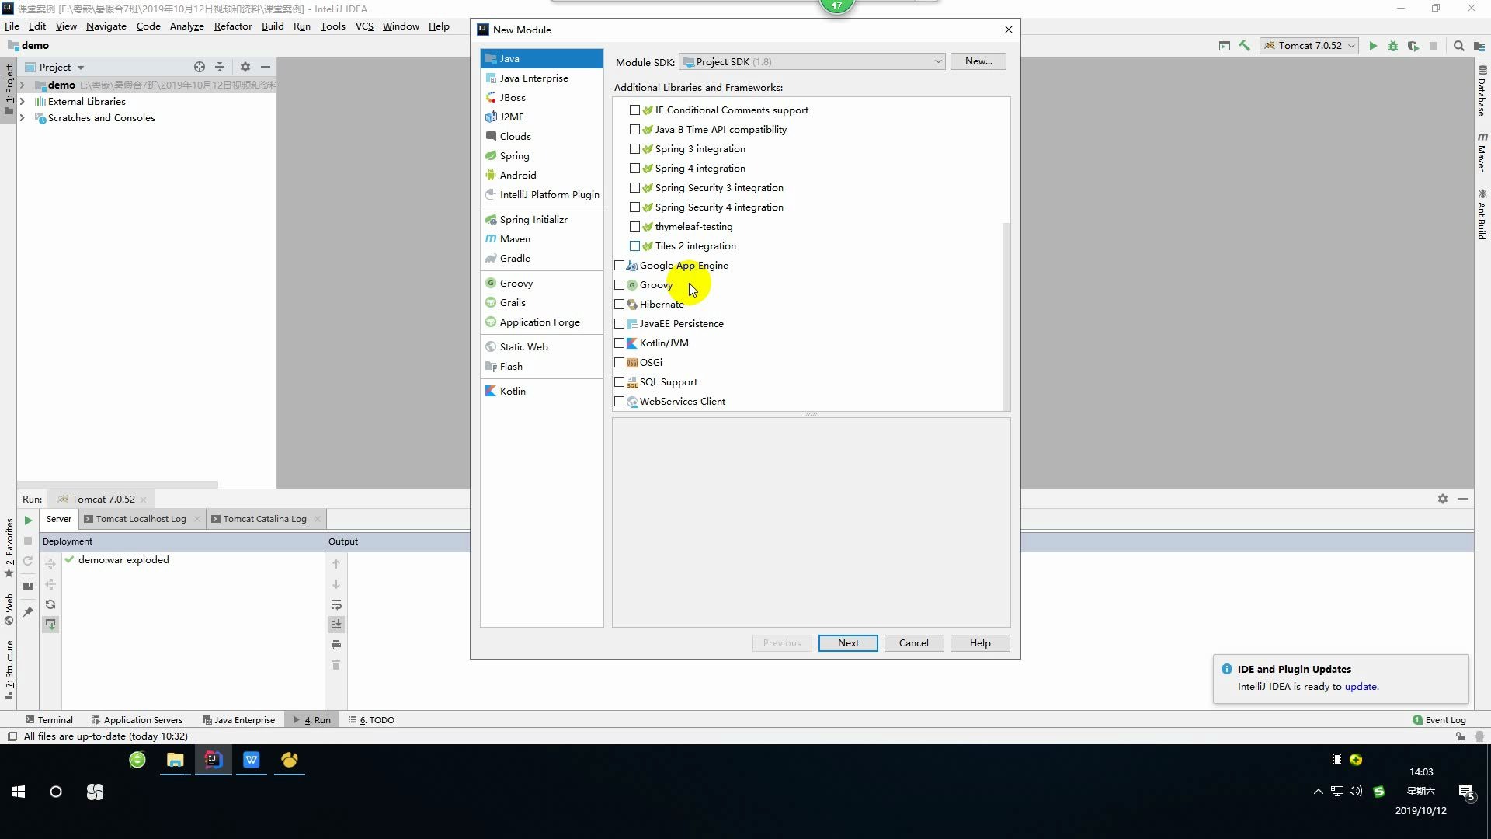This screenshot has height=839, width=1491.
Task: Enable Hibernate framework checkbox
Action: pyautogui.click(x=620, y=305)
